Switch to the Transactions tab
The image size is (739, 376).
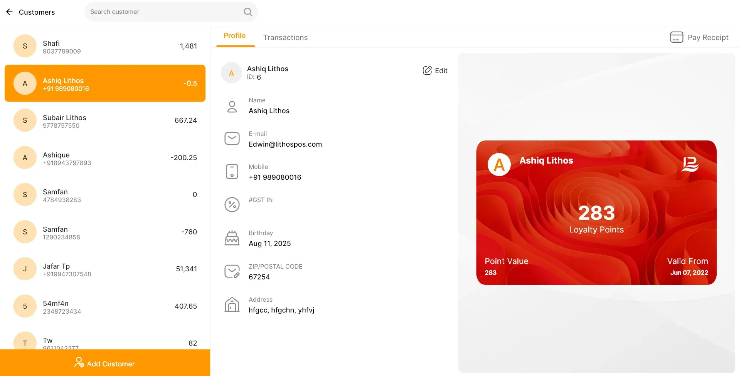[285, 37]
